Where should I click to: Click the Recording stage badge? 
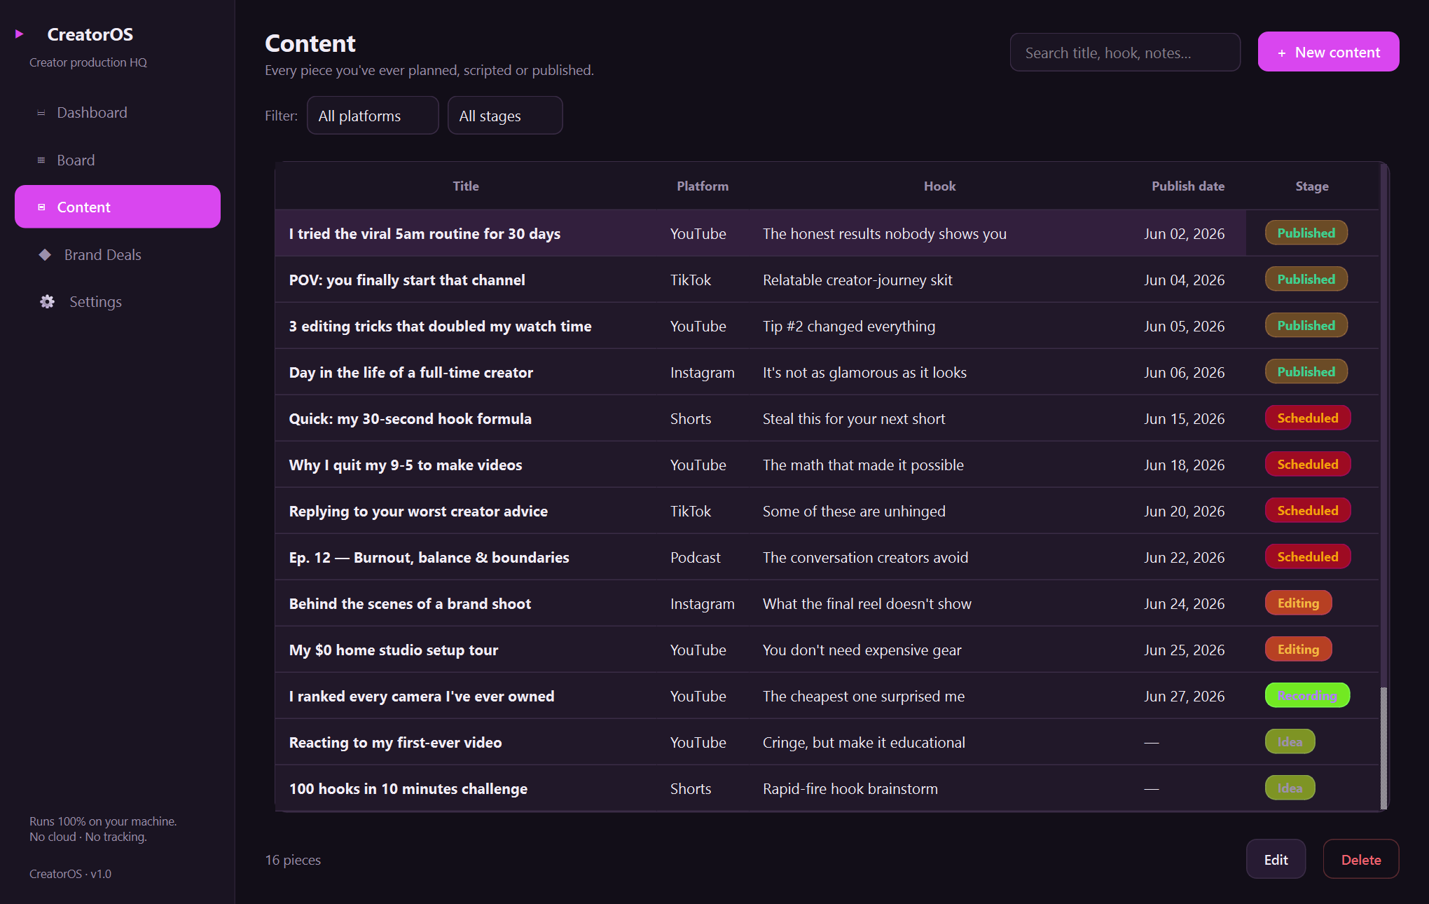pyautogui.click(x=1307, y=695)
